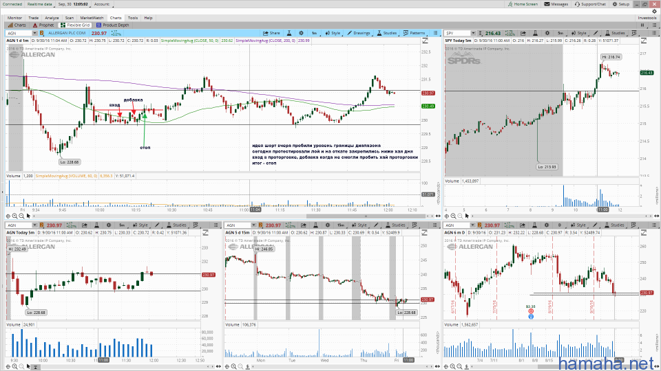Expand the Style menu on the main chart

coord(333,33)
